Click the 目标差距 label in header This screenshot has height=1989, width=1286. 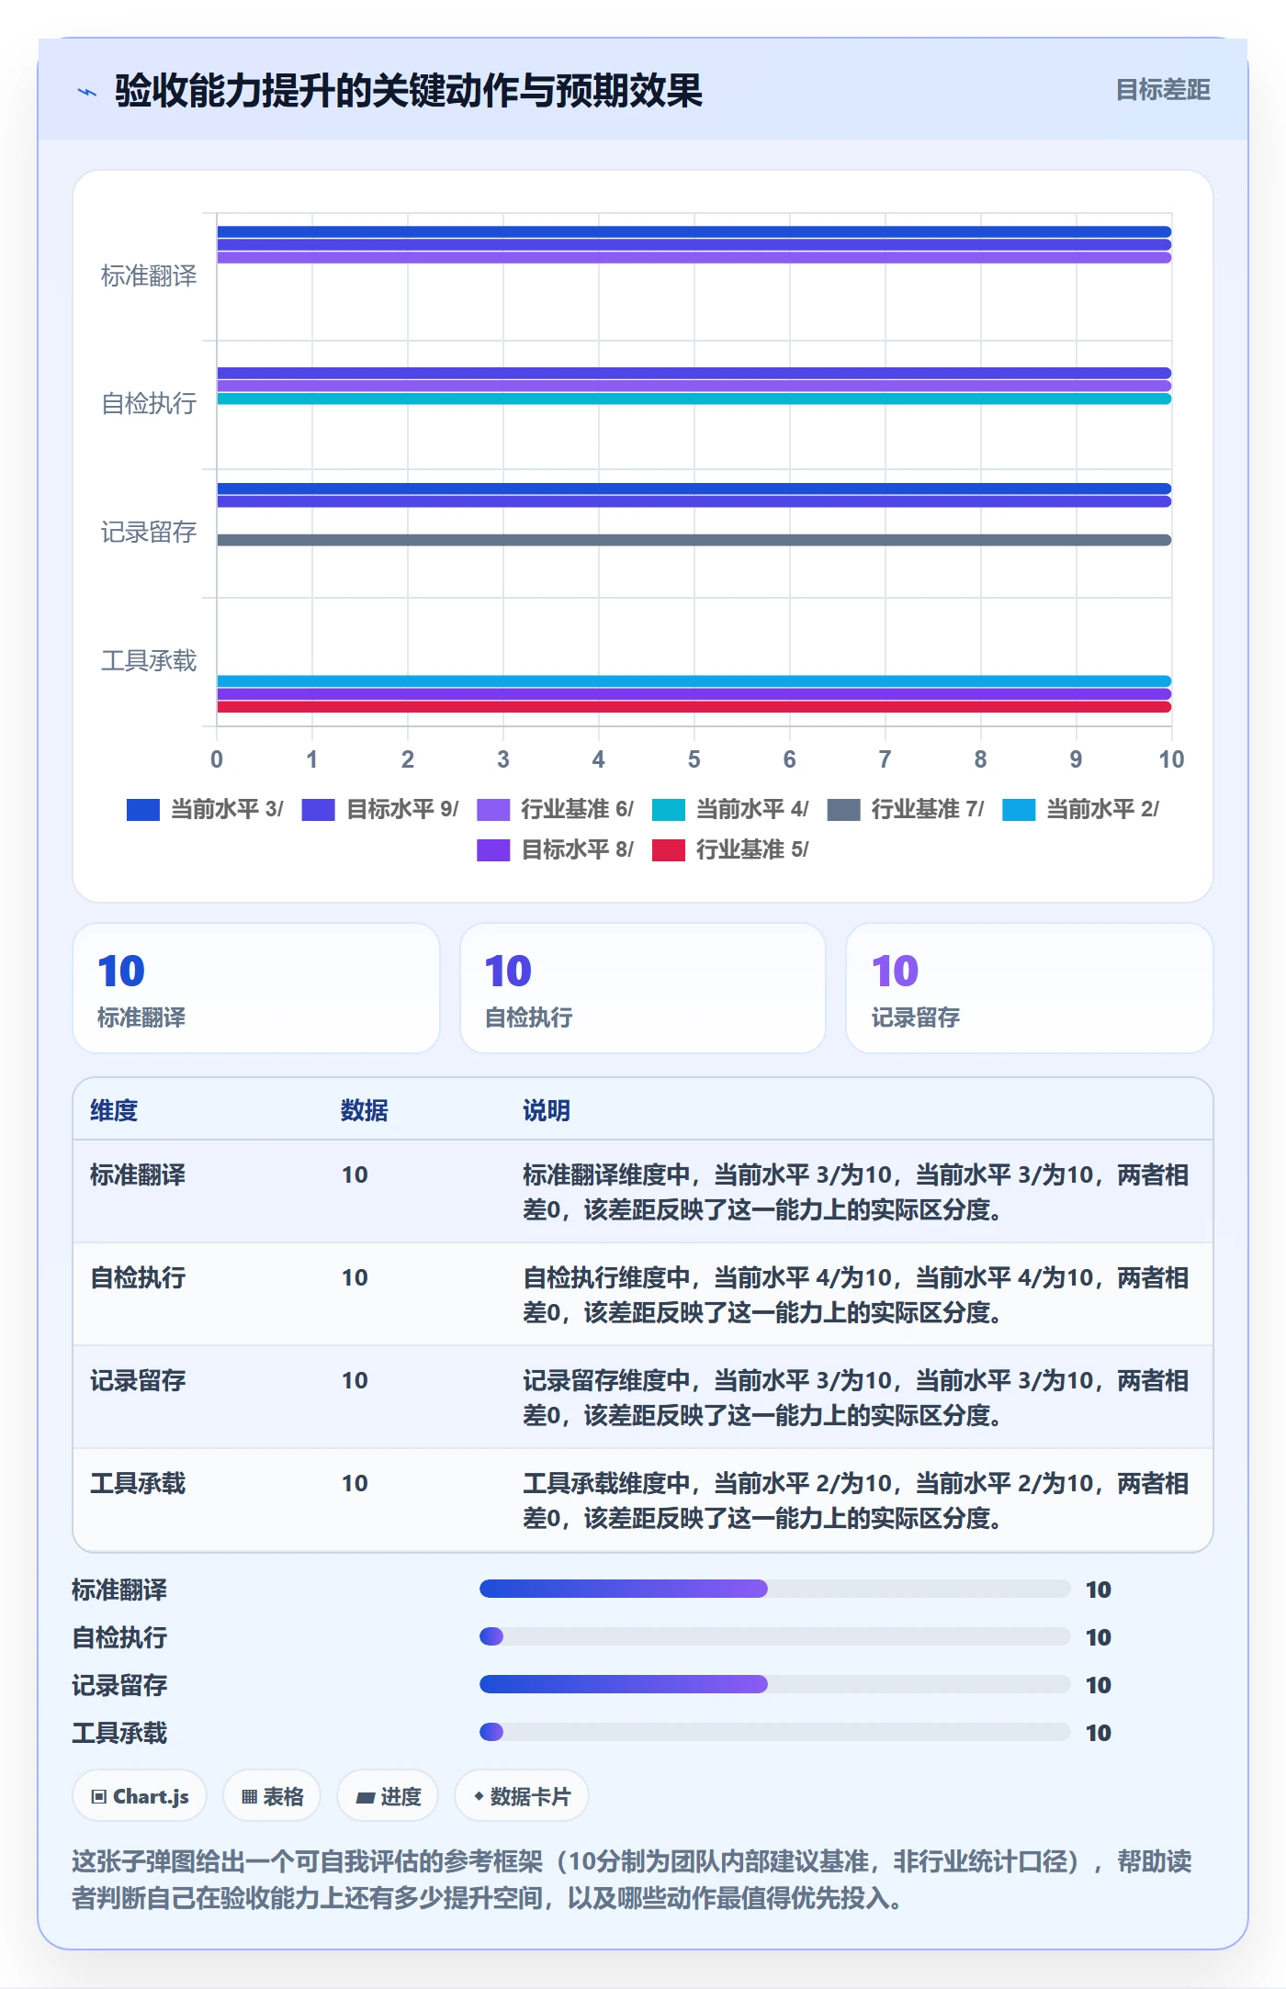tap(1163, 90)
